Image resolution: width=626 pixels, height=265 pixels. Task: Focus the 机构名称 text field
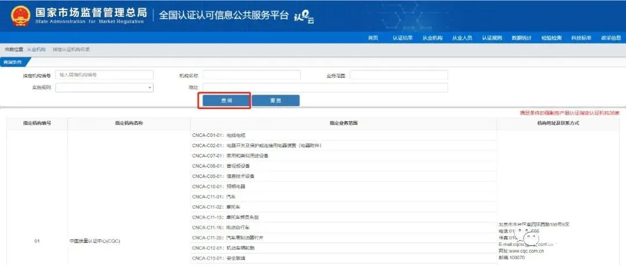[x=252, y=75]
